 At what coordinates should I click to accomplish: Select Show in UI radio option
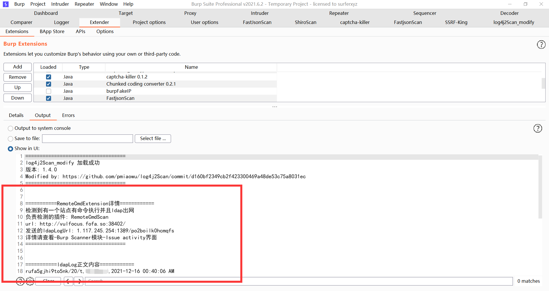tap(11, 149)
